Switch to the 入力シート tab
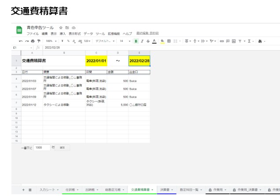The height and width of the screenshot is (196, 280). tap(47, 190)
